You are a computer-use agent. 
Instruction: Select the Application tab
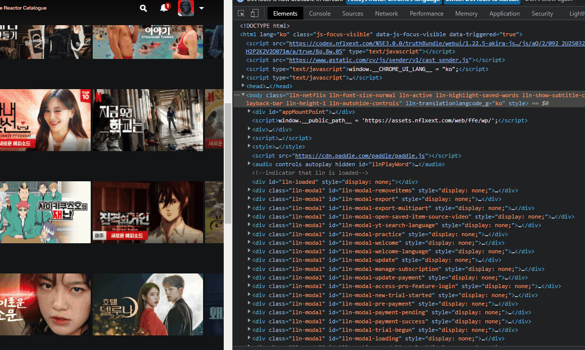[x=504, y=14]
